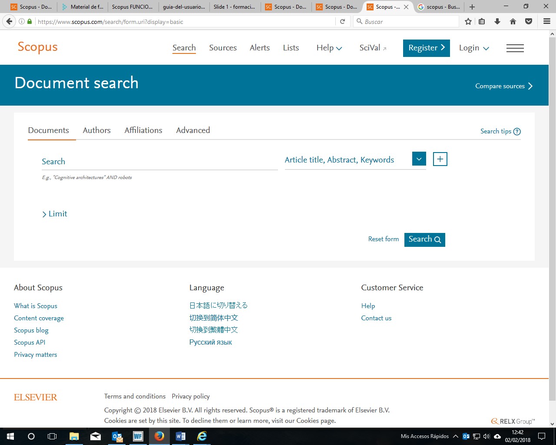Open the Pocket icon in toolbar
The width and height of the screenshot is (556, 445).
click(x=529, y=21)
